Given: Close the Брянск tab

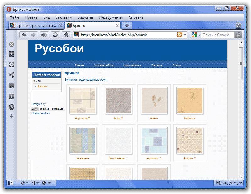Looking at the screenshot, I should pos(117,26).
